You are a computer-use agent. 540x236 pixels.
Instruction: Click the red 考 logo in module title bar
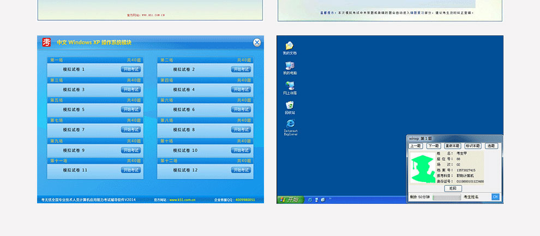click(46, 43)
